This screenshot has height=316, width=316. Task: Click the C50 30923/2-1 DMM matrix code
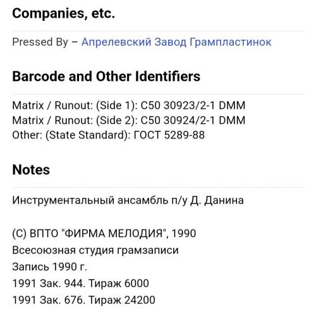[193, 106]
